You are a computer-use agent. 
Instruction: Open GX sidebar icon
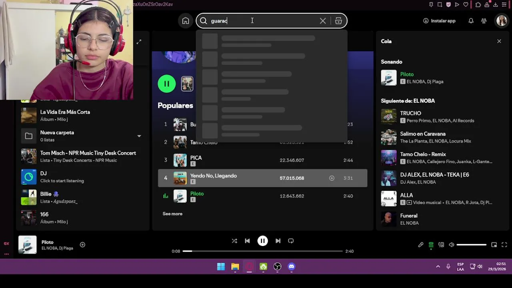coord(6,243)
